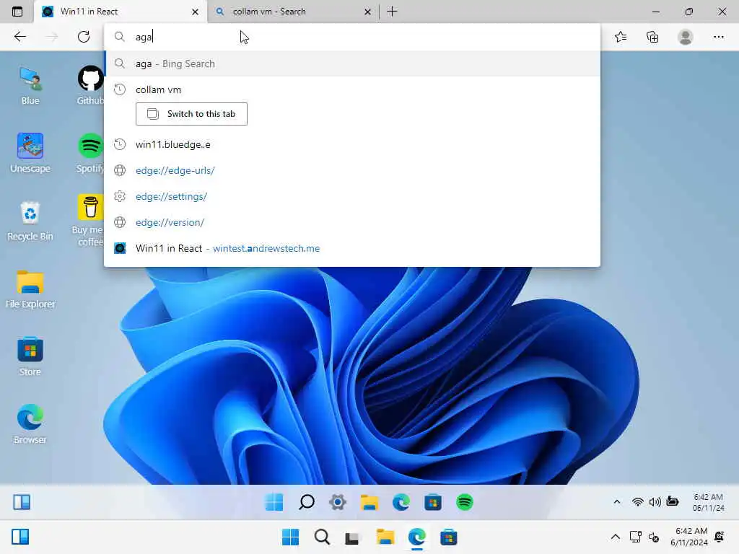
Task: Open the outer Windows Start button
Action: pos(290,537)
